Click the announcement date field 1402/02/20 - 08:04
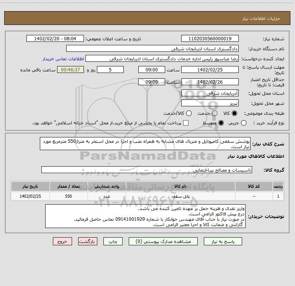Screen dimensions: 295x286 (x=55, y=38)
